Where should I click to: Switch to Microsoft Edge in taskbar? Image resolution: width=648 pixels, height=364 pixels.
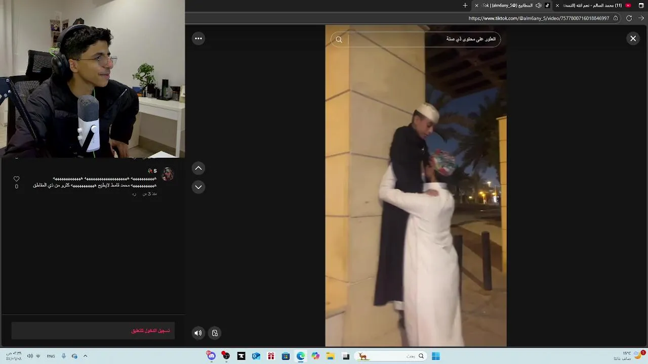301,356
